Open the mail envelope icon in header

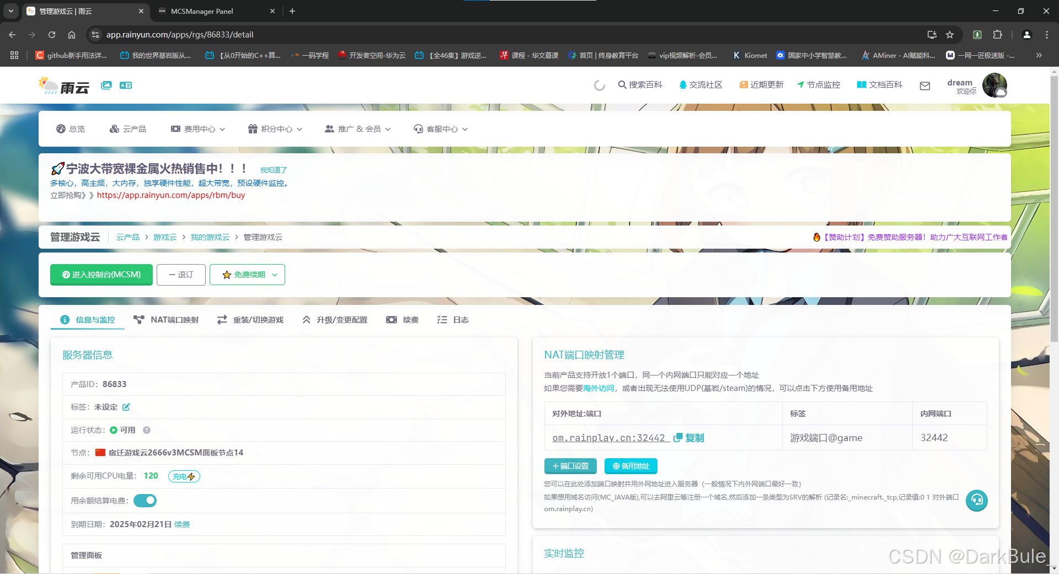coord(925,85)
